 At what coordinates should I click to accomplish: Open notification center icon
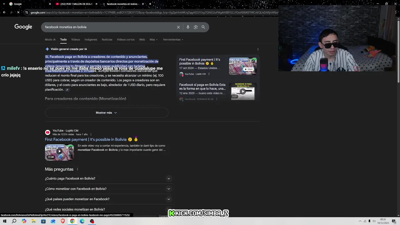pos(394,221)
